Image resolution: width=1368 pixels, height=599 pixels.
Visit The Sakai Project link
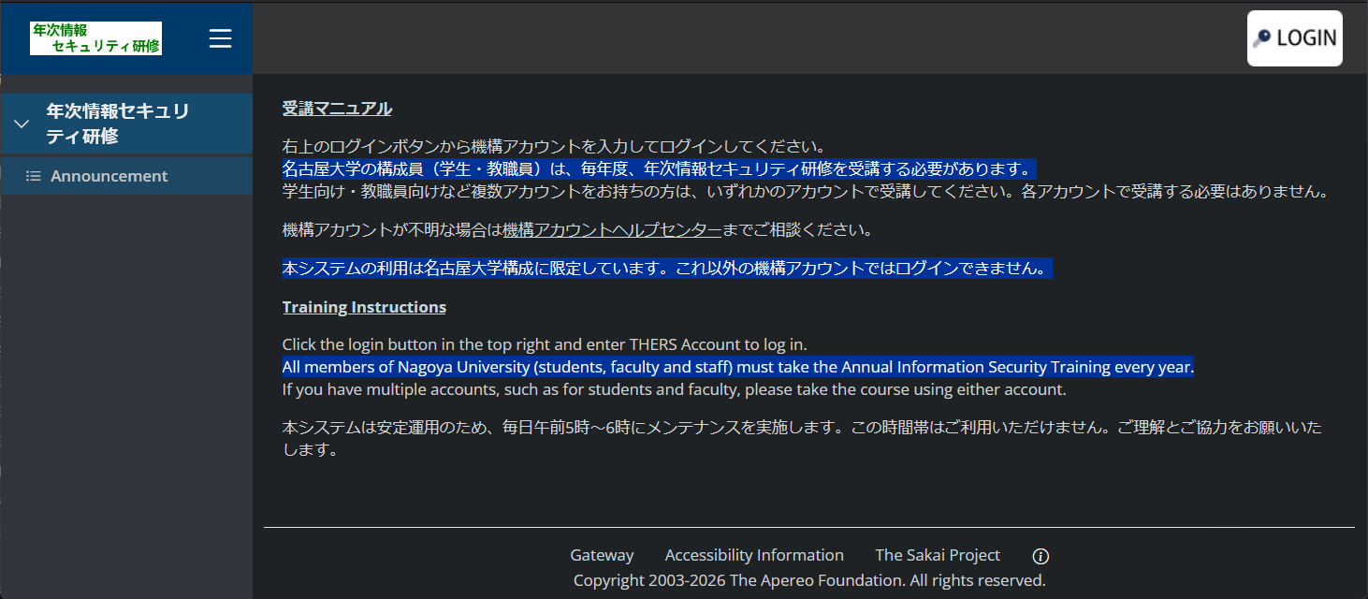[x=938, y=554]
